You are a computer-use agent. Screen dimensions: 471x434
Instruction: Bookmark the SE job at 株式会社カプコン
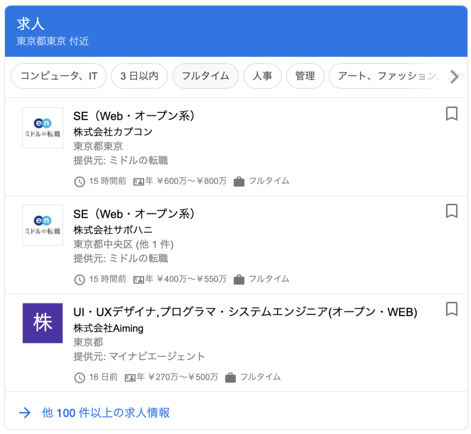click(451, 114)
